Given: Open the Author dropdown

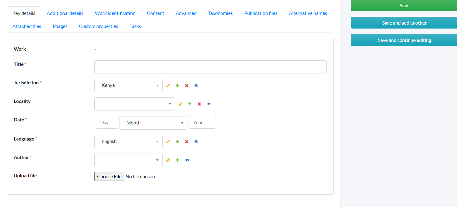Looking at the screenshot, I should (x=128, y=160).
